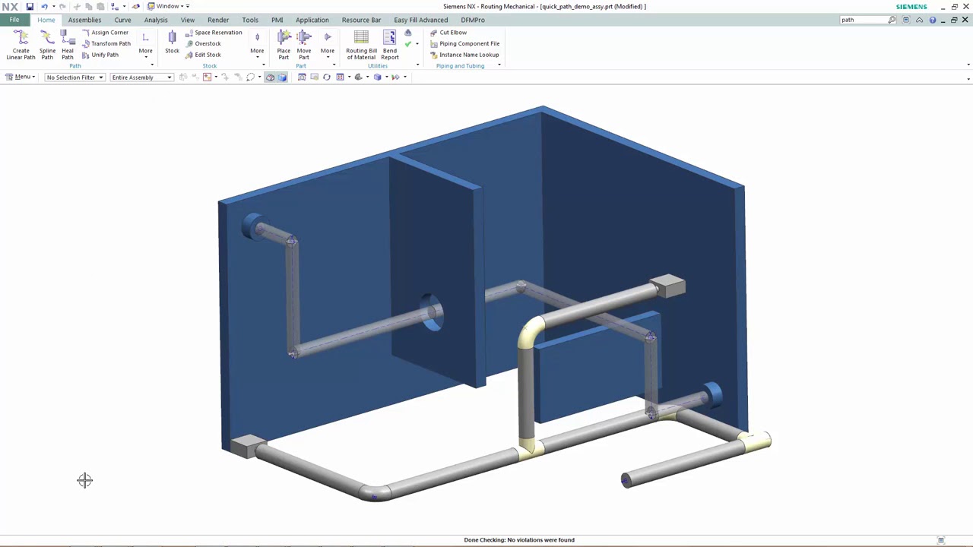Minimize the ribbon with chevron icon
Screen dimensions: 973x547
(919, 20)
